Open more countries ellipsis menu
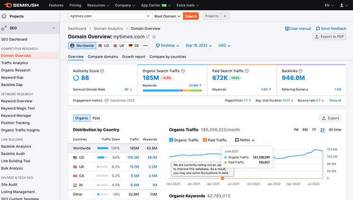 pos(145,45)
